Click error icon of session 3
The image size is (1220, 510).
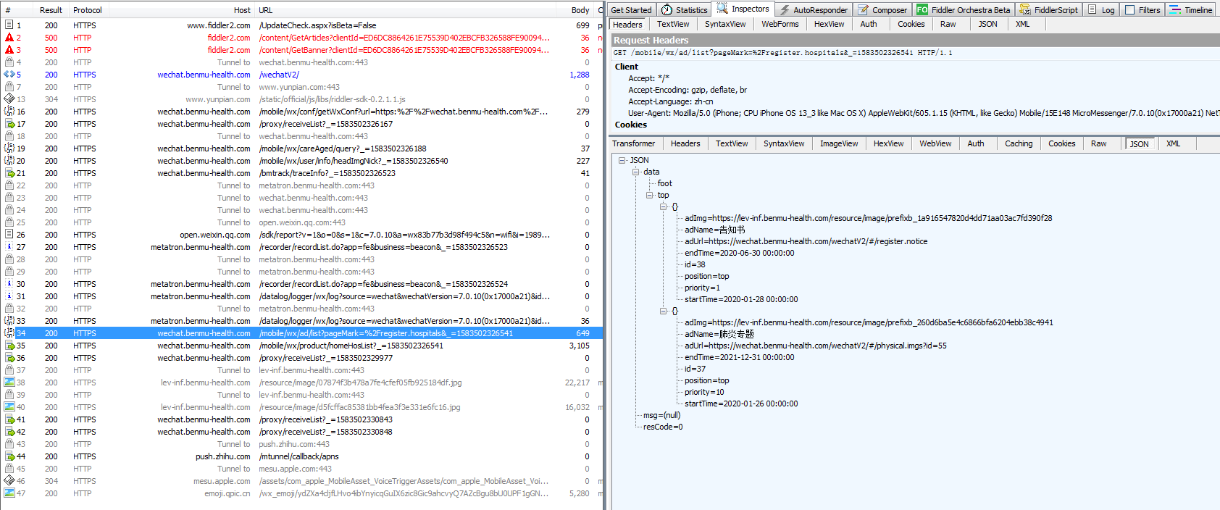click(x=9, y=49)
